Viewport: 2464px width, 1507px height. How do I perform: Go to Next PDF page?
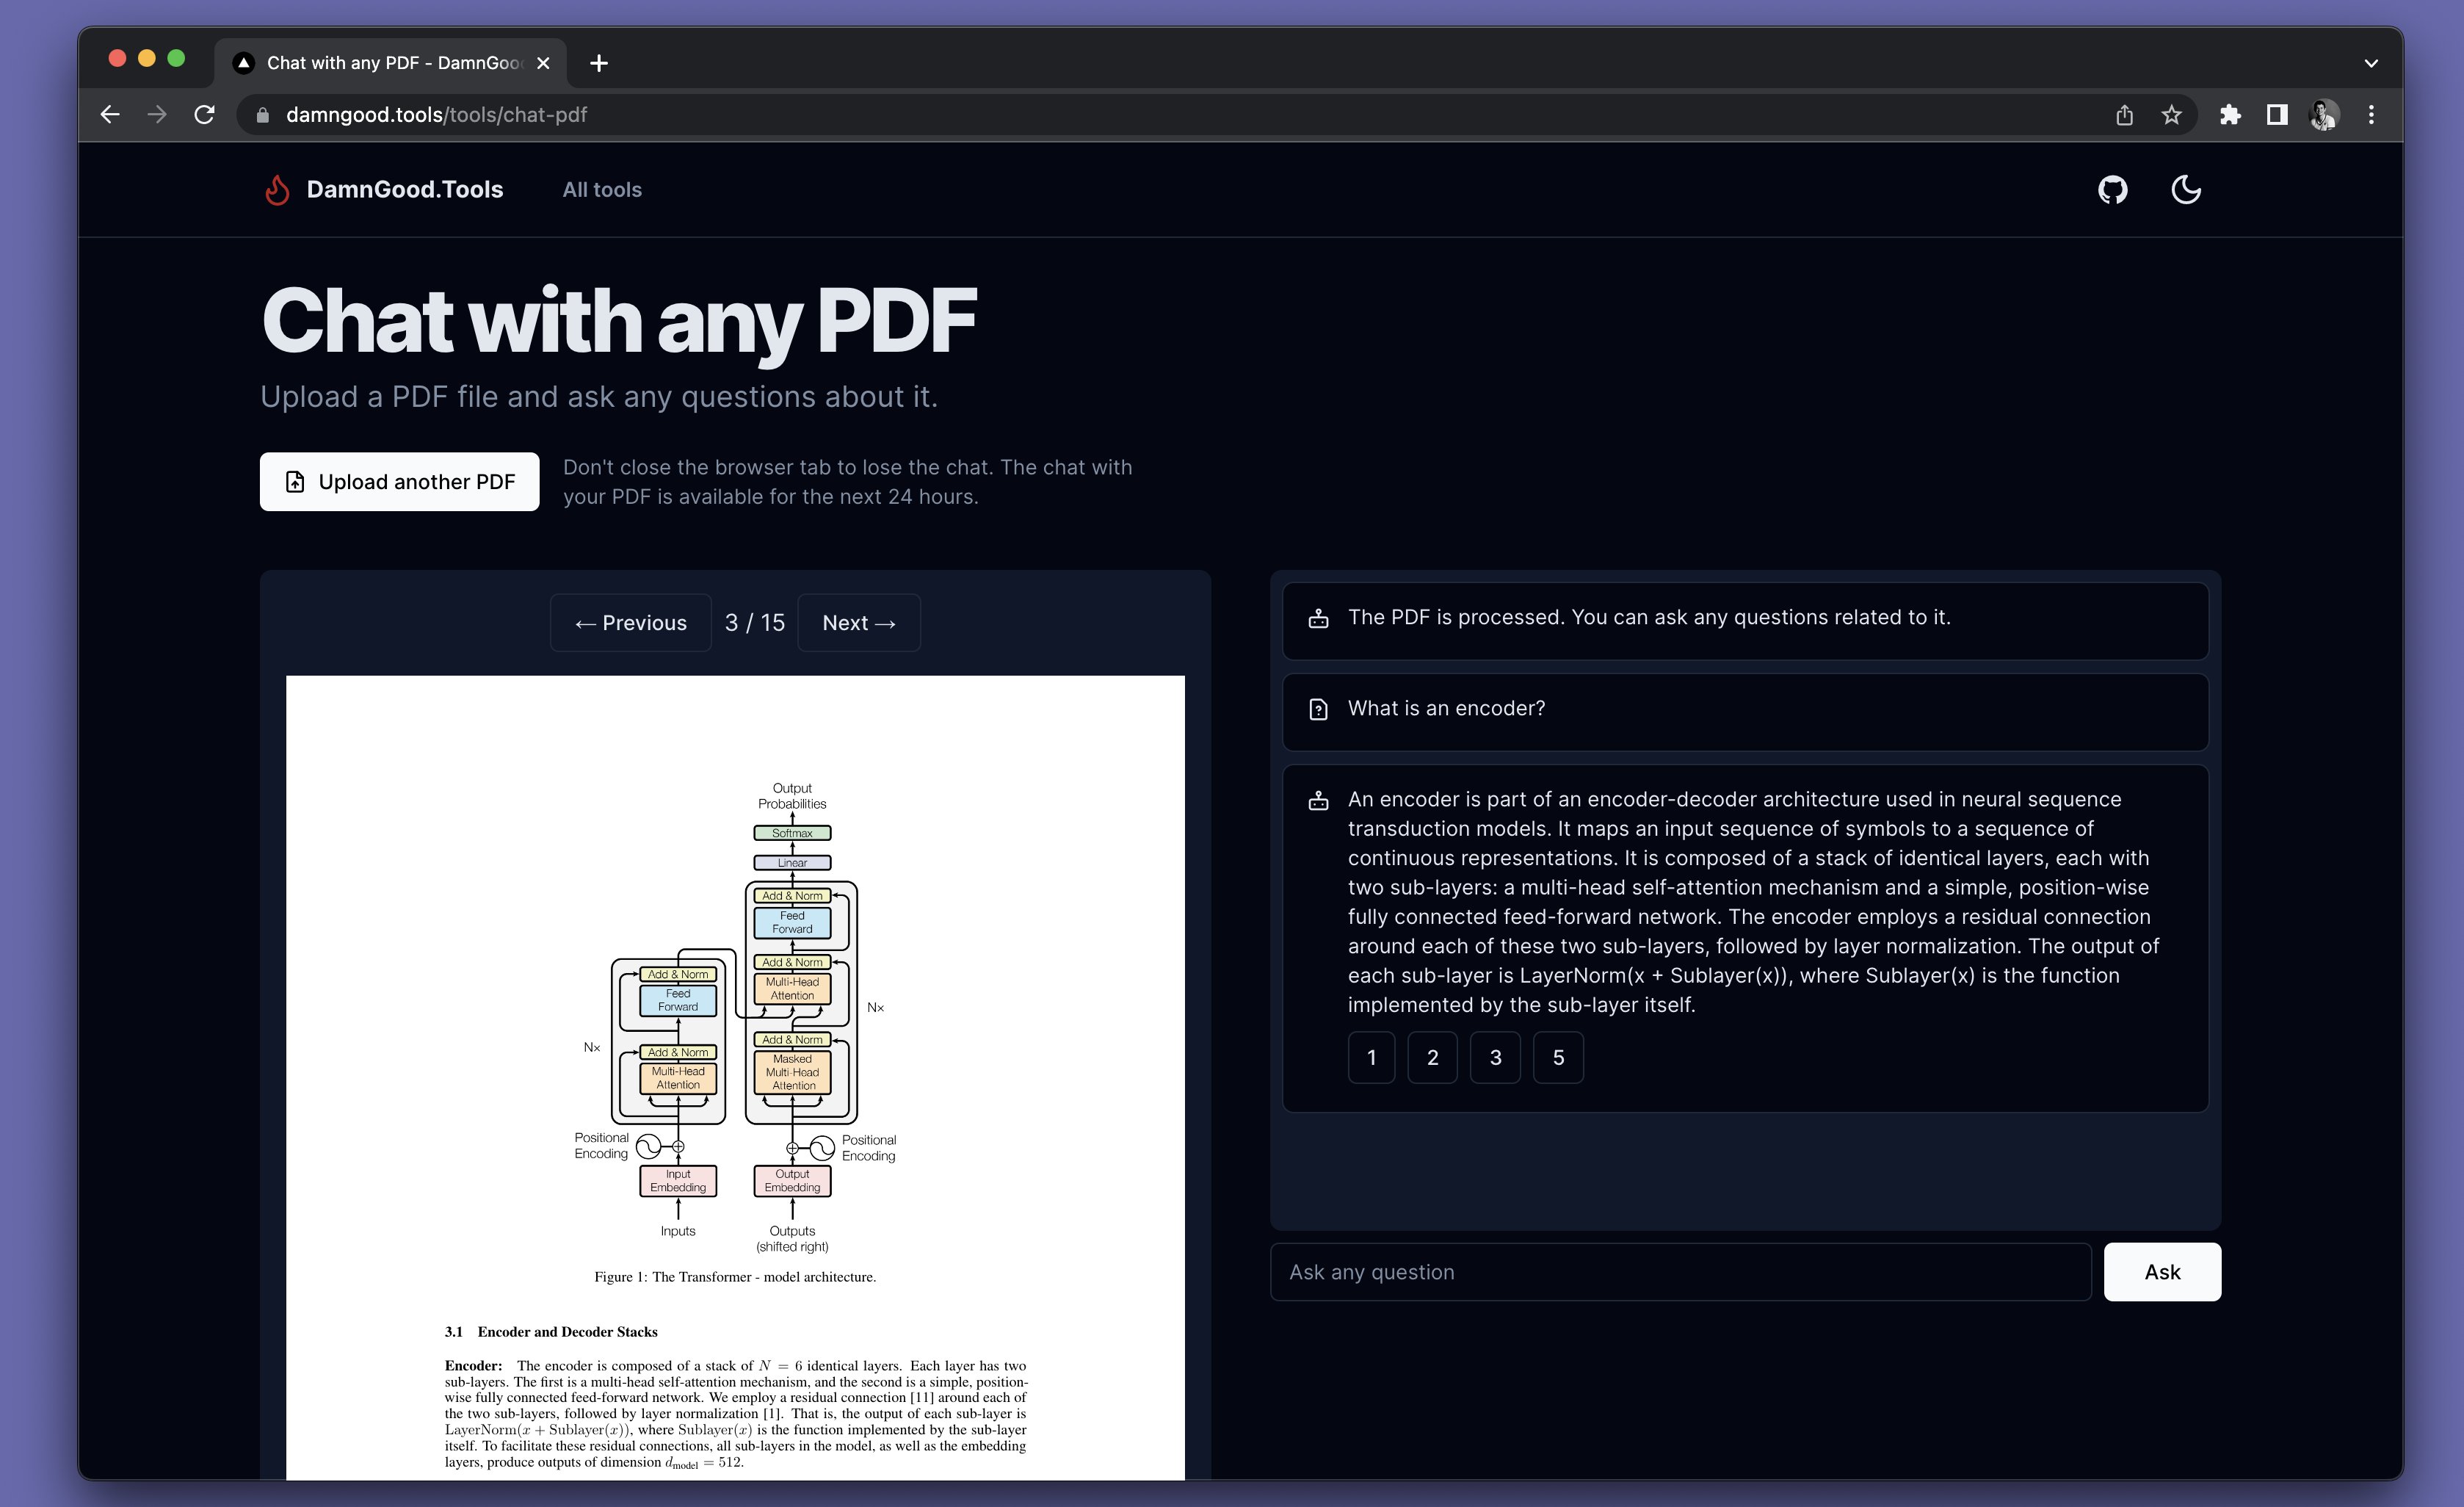click(x=858, y=623)
